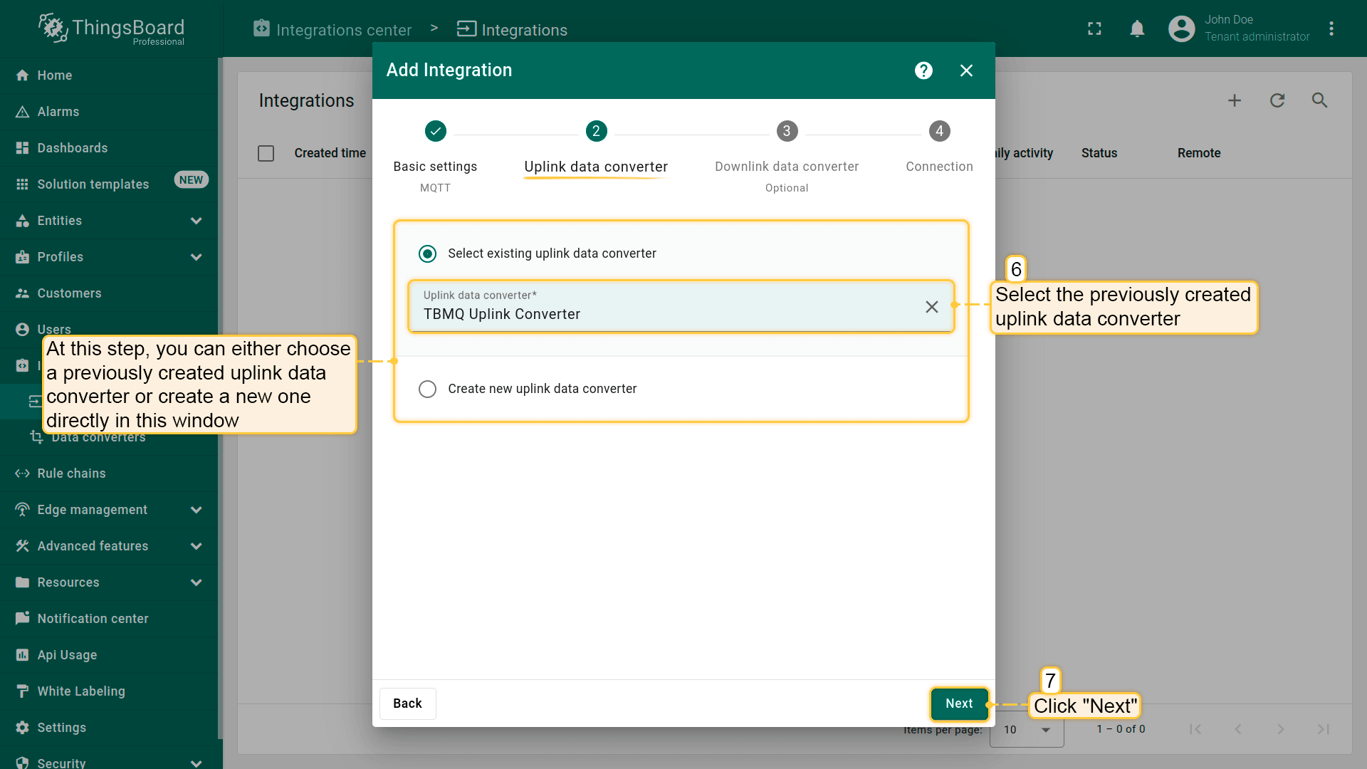Viewport: 1367px width, 769px height.
Task: Open the Items per page dropdown
Action: tap(1026, 730)
